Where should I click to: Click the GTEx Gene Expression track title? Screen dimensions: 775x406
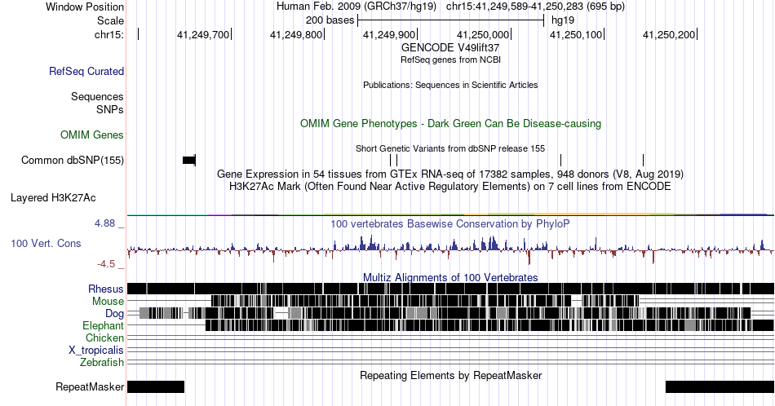450,174
